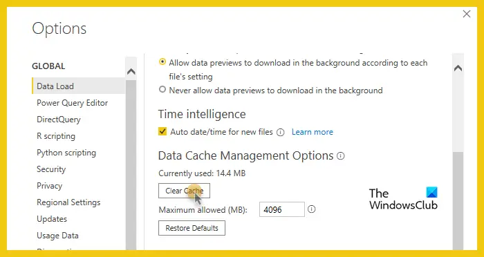
Task: Click the Clear Cache button
Action: tap(185, 191)
